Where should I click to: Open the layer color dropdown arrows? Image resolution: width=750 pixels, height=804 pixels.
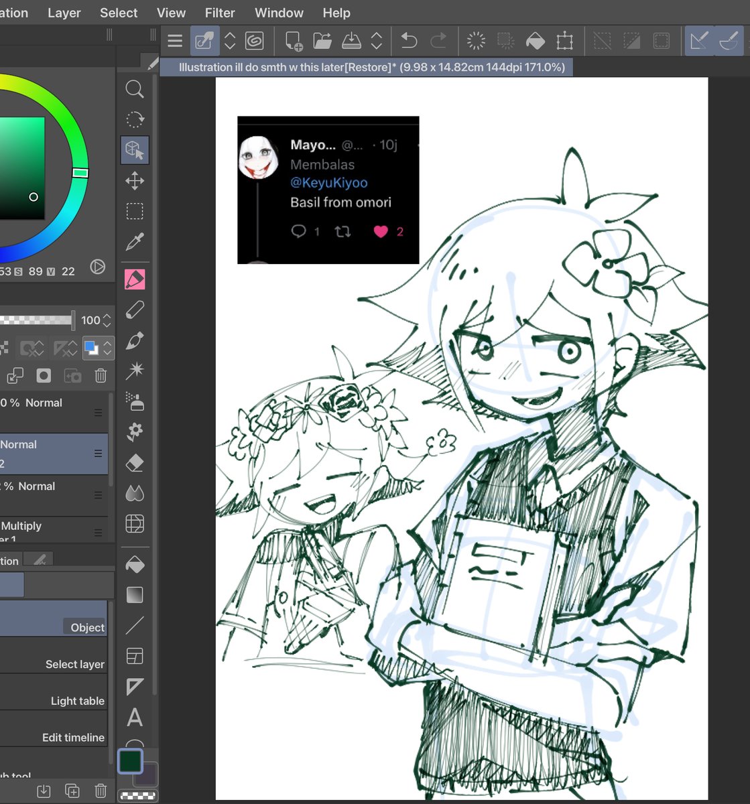click(x=107, y=348)
